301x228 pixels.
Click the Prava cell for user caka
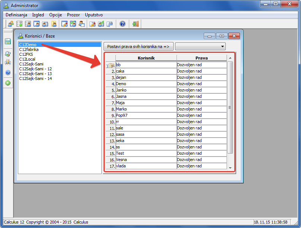[202, 71]
